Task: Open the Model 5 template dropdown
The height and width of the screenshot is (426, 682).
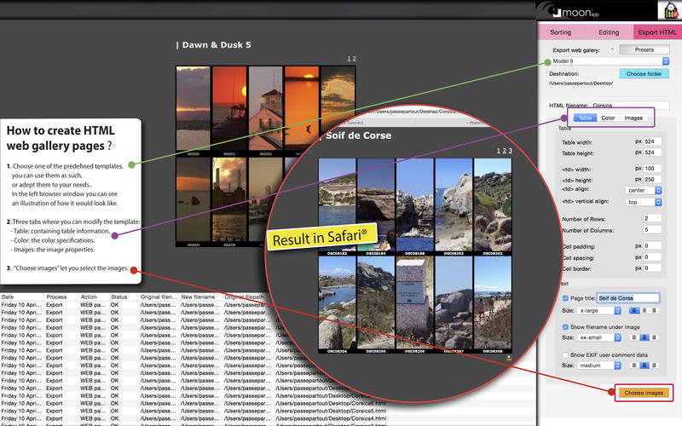Action: [609, 62]
